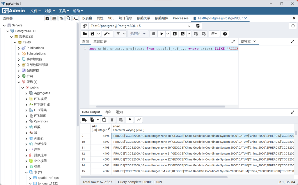Open the dropdown arrow next to Explain Analyze
Screen dimensions: 298x185
click(x=189, y=34)
